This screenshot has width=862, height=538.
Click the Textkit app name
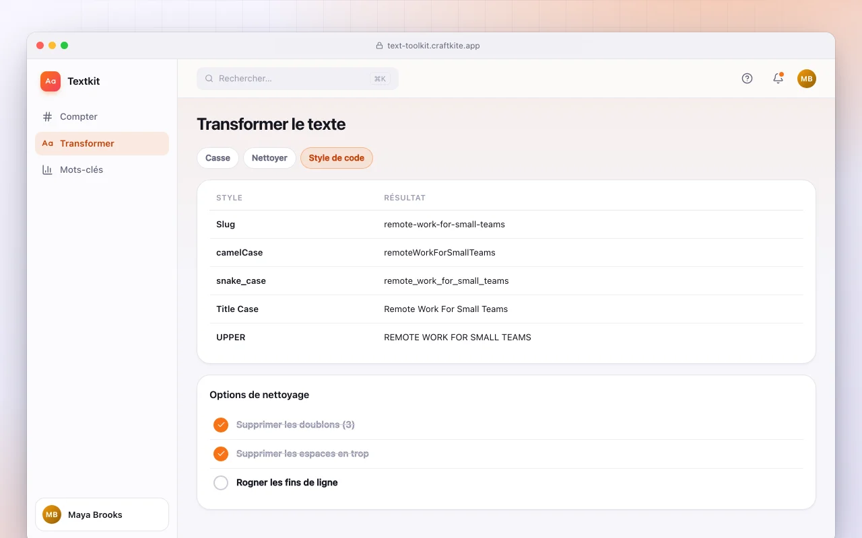coord(84,81)
